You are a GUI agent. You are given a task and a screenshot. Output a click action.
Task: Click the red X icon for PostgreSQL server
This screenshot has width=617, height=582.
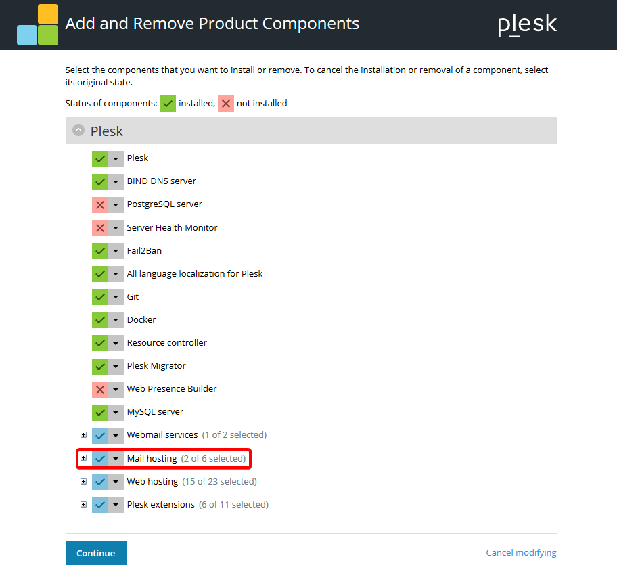click(x=98, y=204)
